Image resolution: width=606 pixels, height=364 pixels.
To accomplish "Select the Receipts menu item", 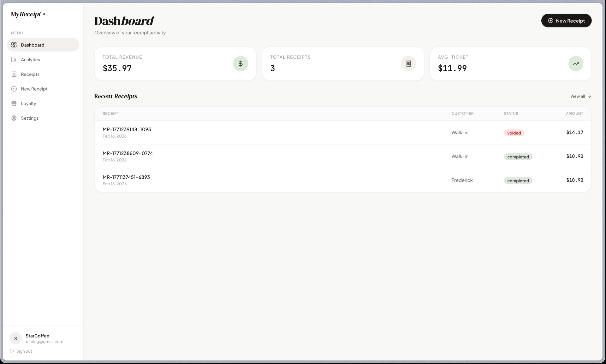I will coord(30,74).
